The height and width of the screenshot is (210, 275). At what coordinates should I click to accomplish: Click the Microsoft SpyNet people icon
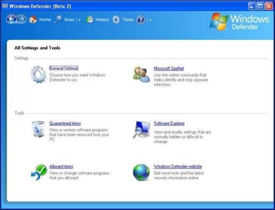tap(142, 74)
